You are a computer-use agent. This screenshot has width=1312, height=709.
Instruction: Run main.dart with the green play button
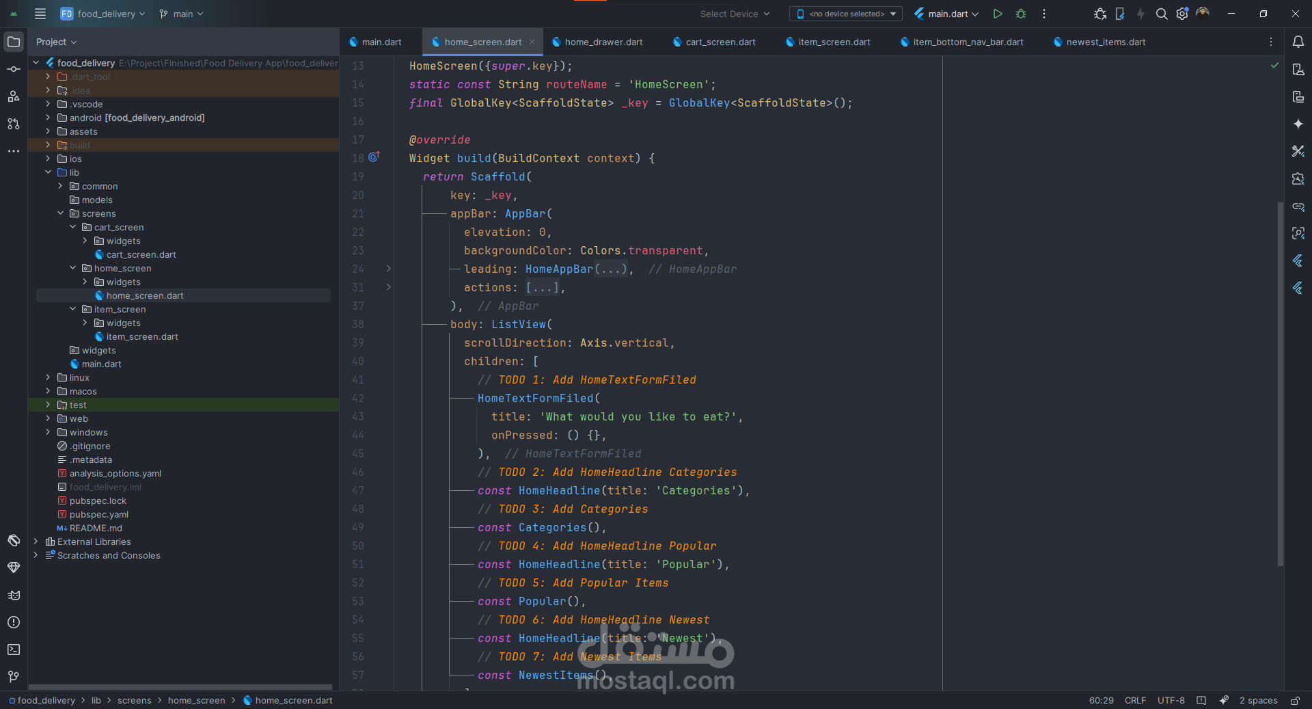click(998, 14)
